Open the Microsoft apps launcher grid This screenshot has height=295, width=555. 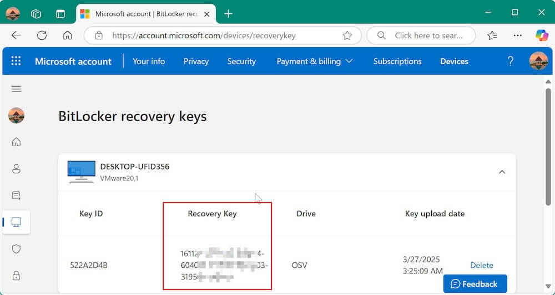point(16,61)
